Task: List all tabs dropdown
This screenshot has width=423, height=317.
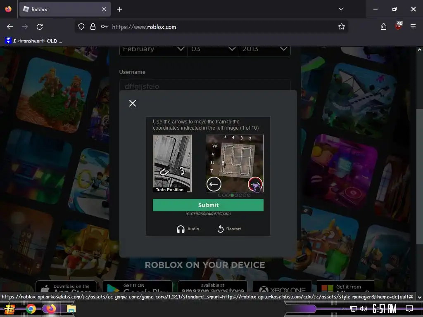Action: click(341, 9)
